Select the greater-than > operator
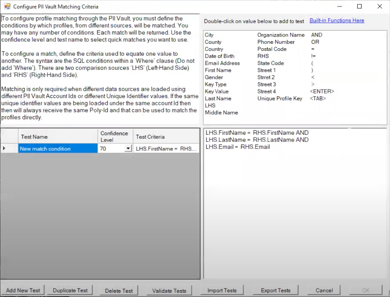Screen dimensions: 390x297 pyautogui.click(x=313, y=84)
